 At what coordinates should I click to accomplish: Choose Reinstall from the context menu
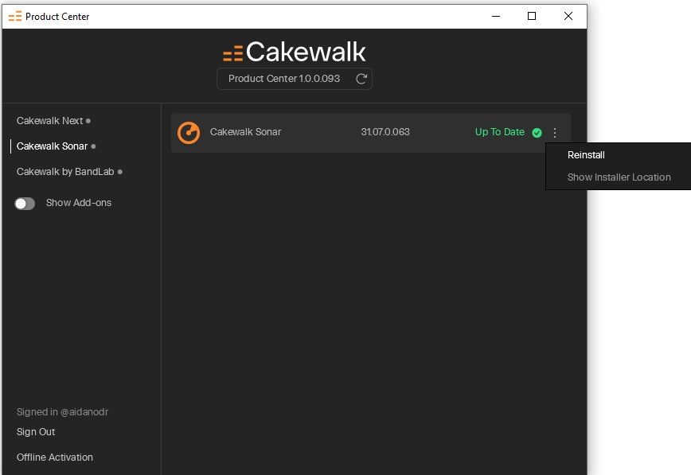coord(586,155)
